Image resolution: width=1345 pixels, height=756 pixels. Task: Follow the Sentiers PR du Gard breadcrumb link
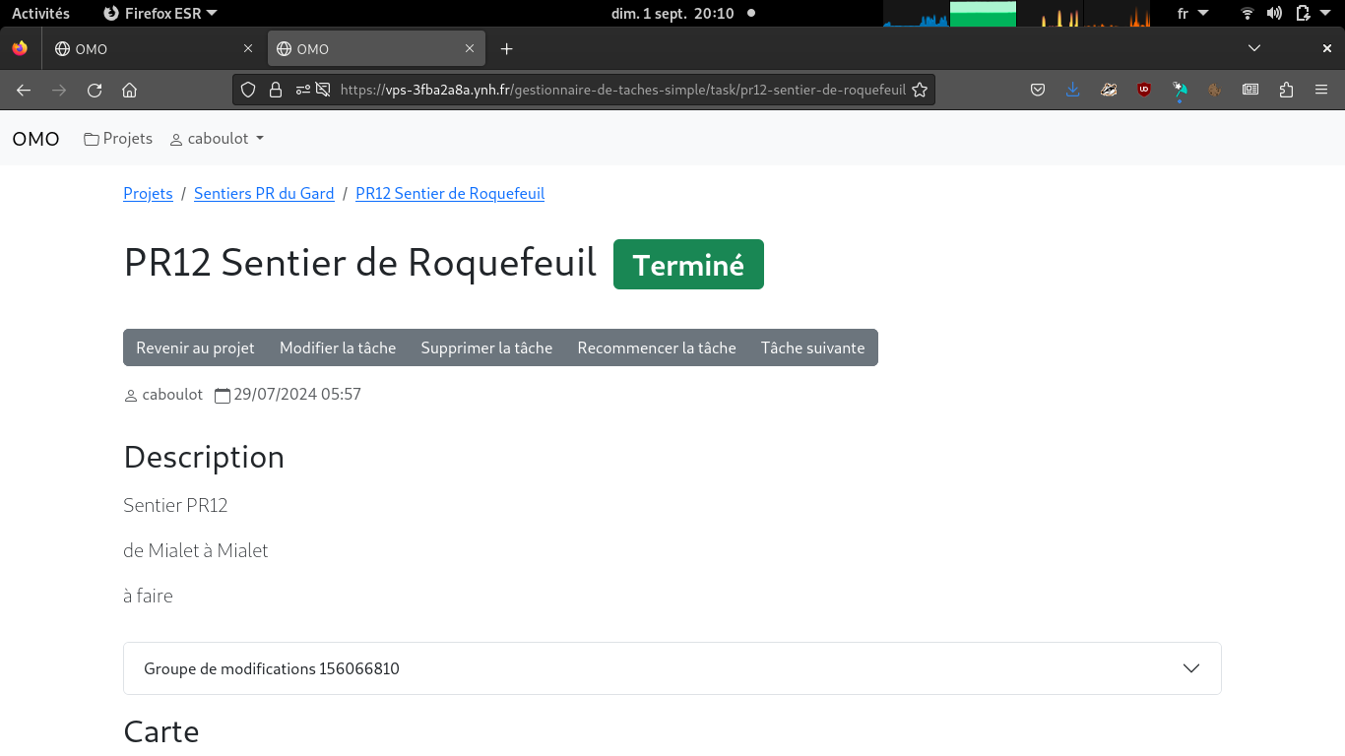pos(264,194)
